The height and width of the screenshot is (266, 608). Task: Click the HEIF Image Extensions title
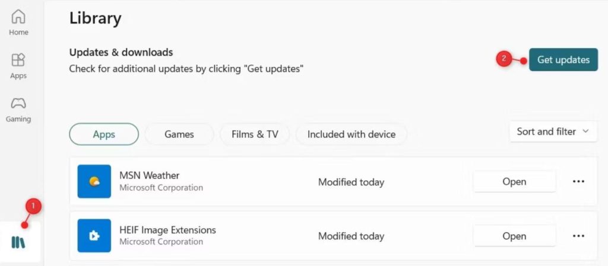point(167,230)
